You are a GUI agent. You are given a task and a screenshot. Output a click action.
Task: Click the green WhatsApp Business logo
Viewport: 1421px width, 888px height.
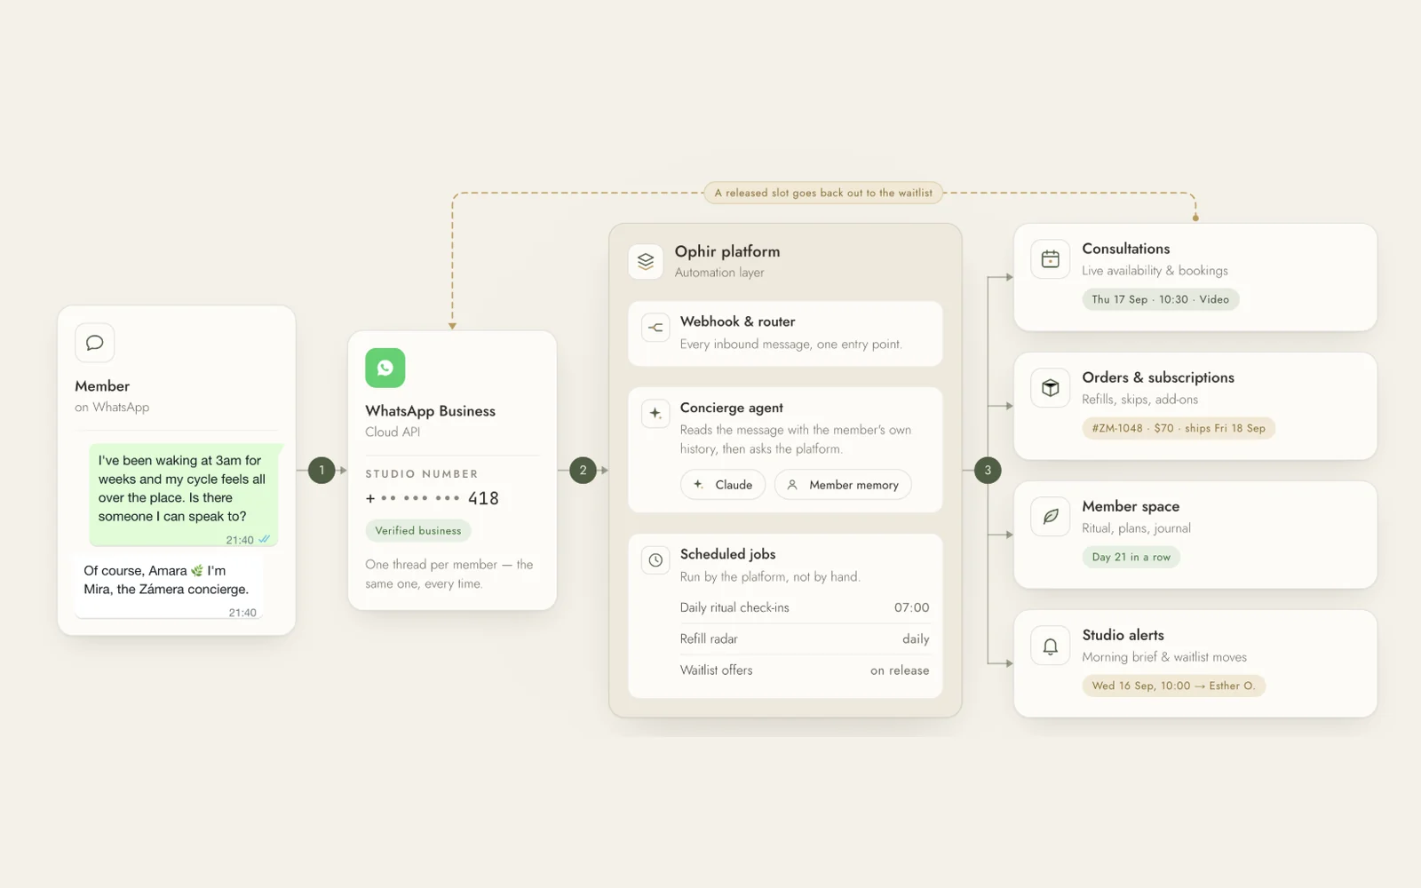tap(385, 368)
